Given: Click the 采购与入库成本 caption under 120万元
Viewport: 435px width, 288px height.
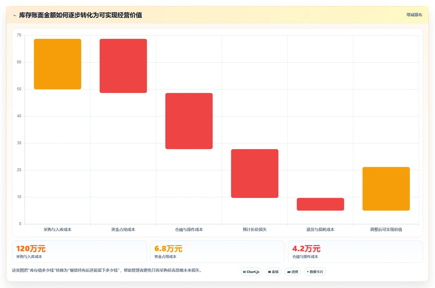Looking at the screenshot, I should coord(29,257).
